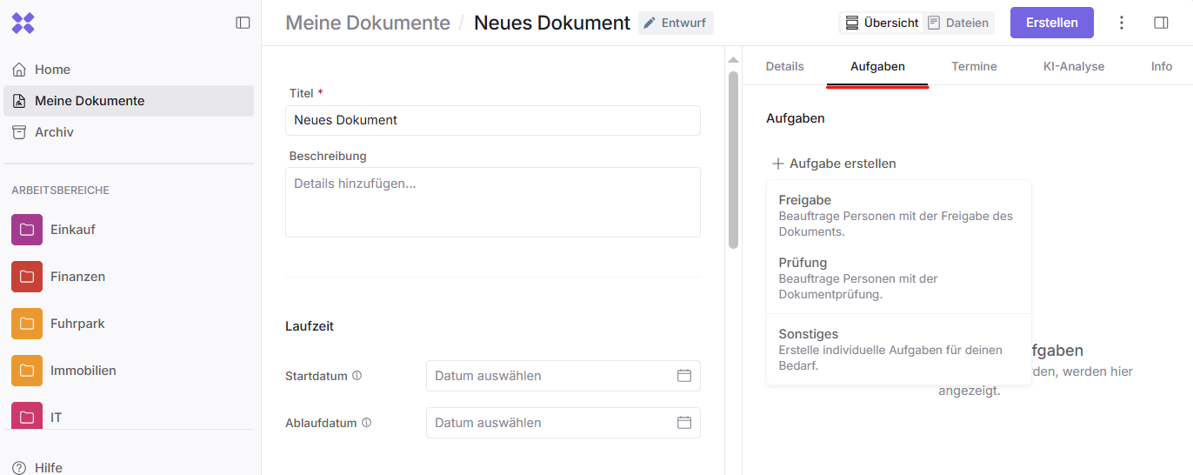The height and width of the screenshot is (475, 1193).
Task: Open calendar icon in Ablaufdatum field
Action: pyautogui.click(x=684, y=423)
